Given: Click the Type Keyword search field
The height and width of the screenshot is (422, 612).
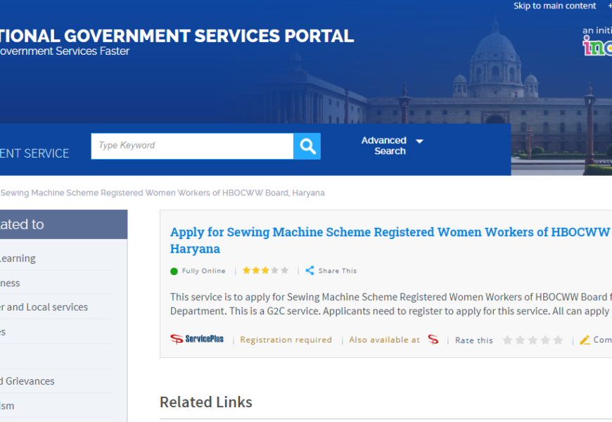Looking at the screenshot, I should [x=191, y=146].
